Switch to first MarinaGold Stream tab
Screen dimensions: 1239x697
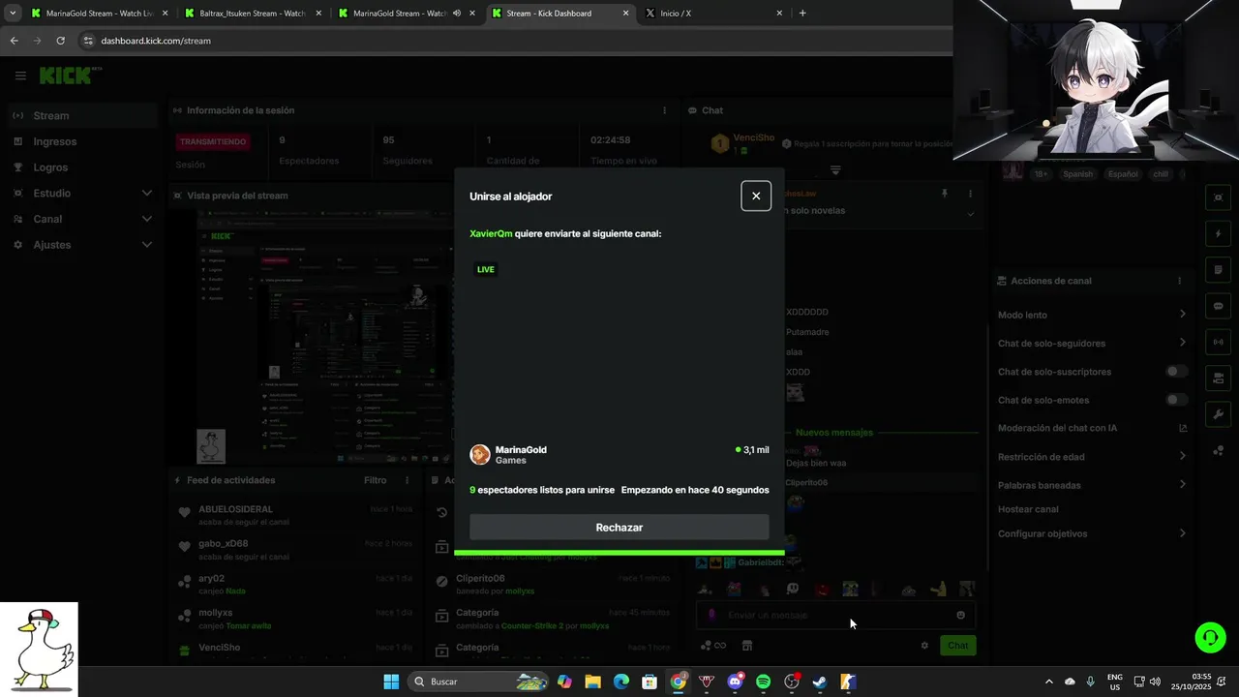tap(99, 14)
